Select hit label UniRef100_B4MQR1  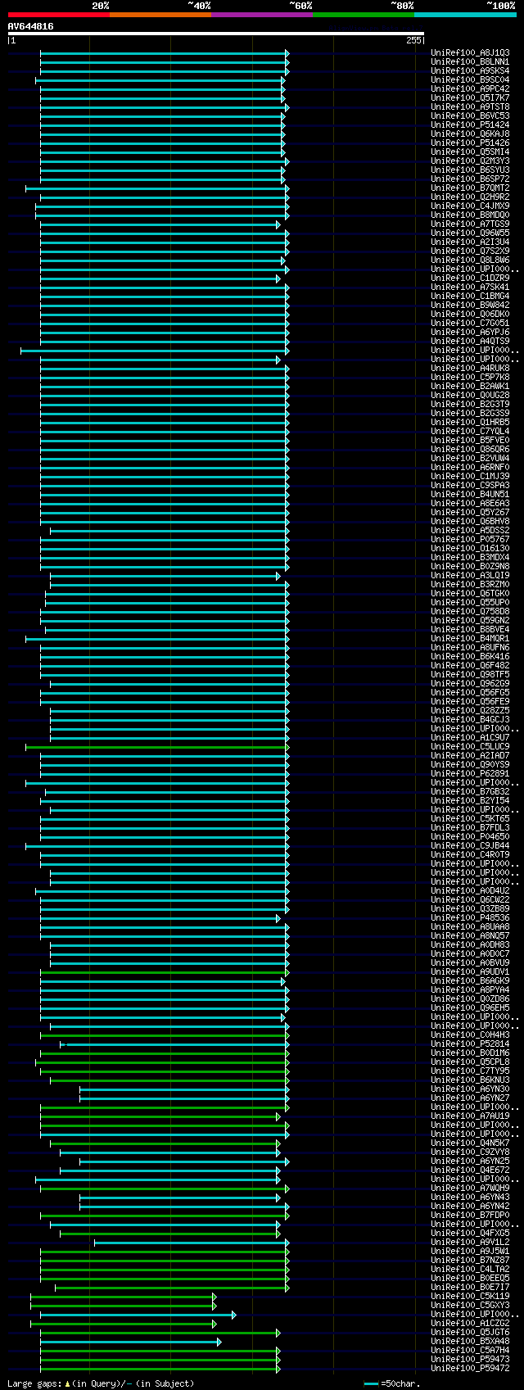470,639
